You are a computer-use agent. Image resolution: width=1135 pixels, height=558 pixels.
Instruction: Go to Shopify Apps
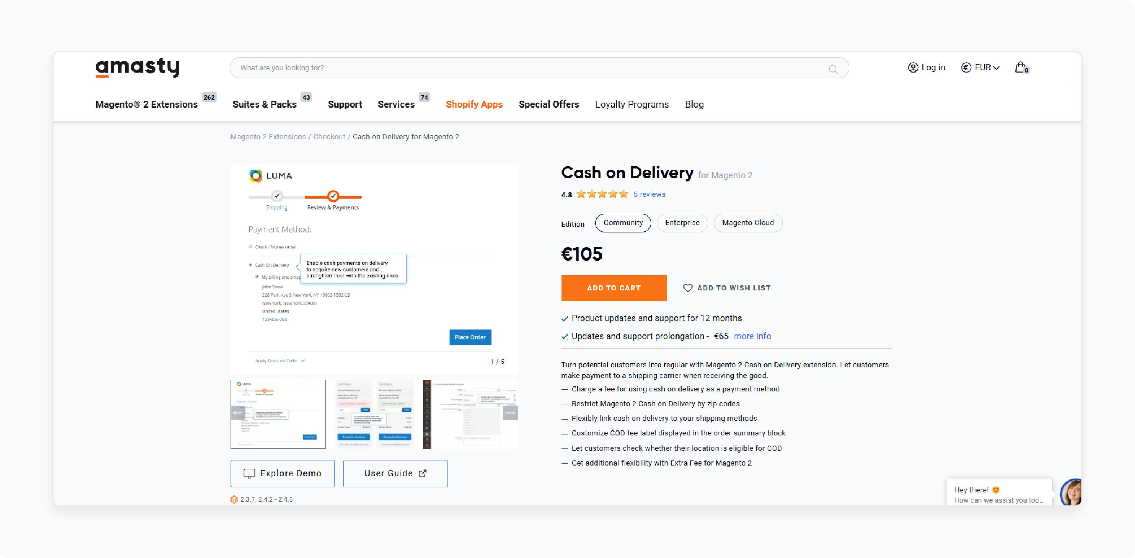point(474,105)
